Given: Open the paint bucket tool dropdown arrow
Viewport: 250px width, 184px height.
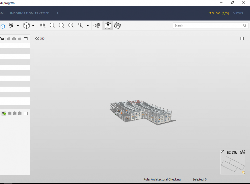Looking at the screenshot, I should [x=18, y=25].
